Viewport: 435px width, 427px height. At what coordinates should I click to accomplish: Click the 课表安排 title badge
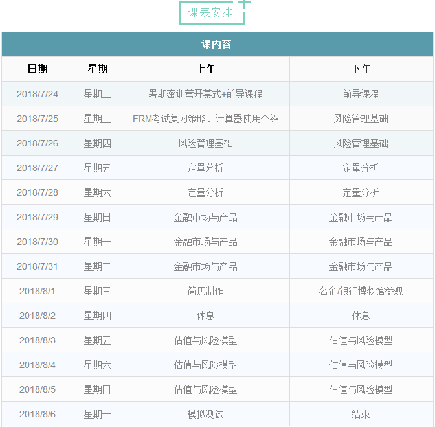212,13
